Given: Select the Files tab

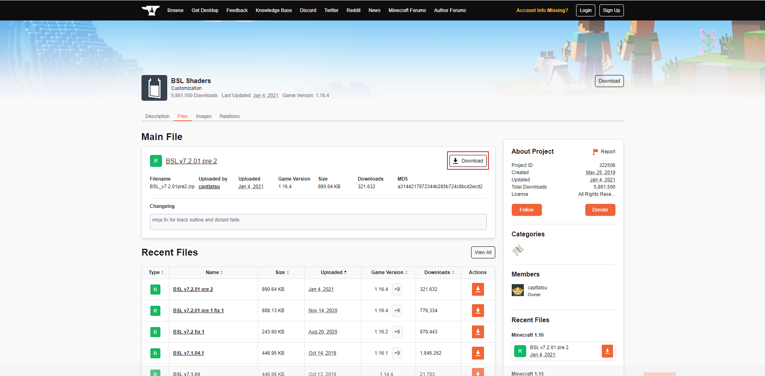Looking at the screenshot, I should 183,116.
